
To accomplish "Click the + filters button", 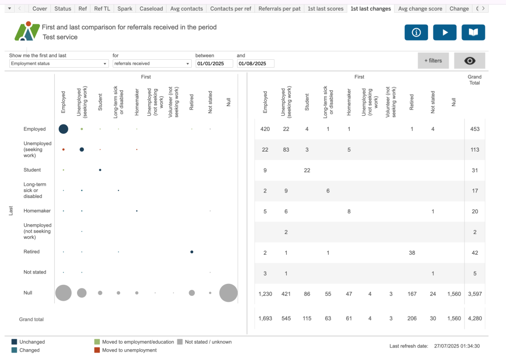I will [433, 61].
